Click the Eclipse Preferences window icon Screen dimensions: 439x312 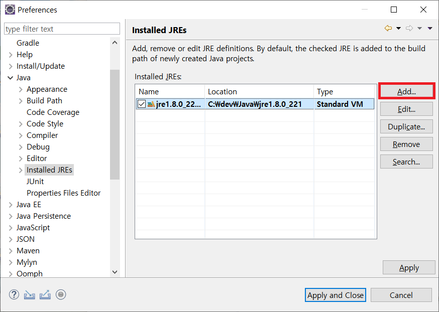point(10,10)
